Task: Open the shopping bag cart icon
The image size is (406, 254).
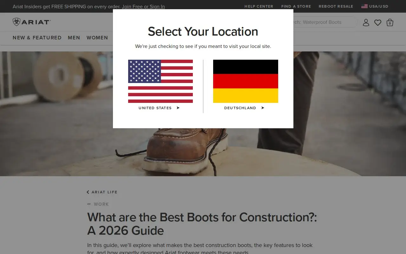Action: point(390,23)
